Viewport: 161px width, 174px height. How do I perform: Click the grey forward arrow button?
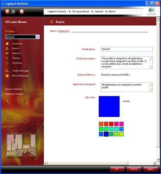point(13,12)
